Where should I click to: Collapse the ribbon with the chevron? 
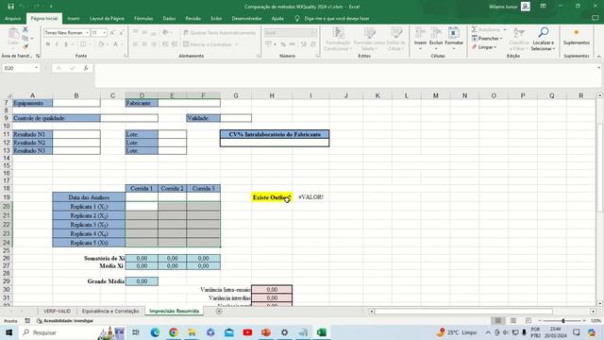tap(598, 57)
